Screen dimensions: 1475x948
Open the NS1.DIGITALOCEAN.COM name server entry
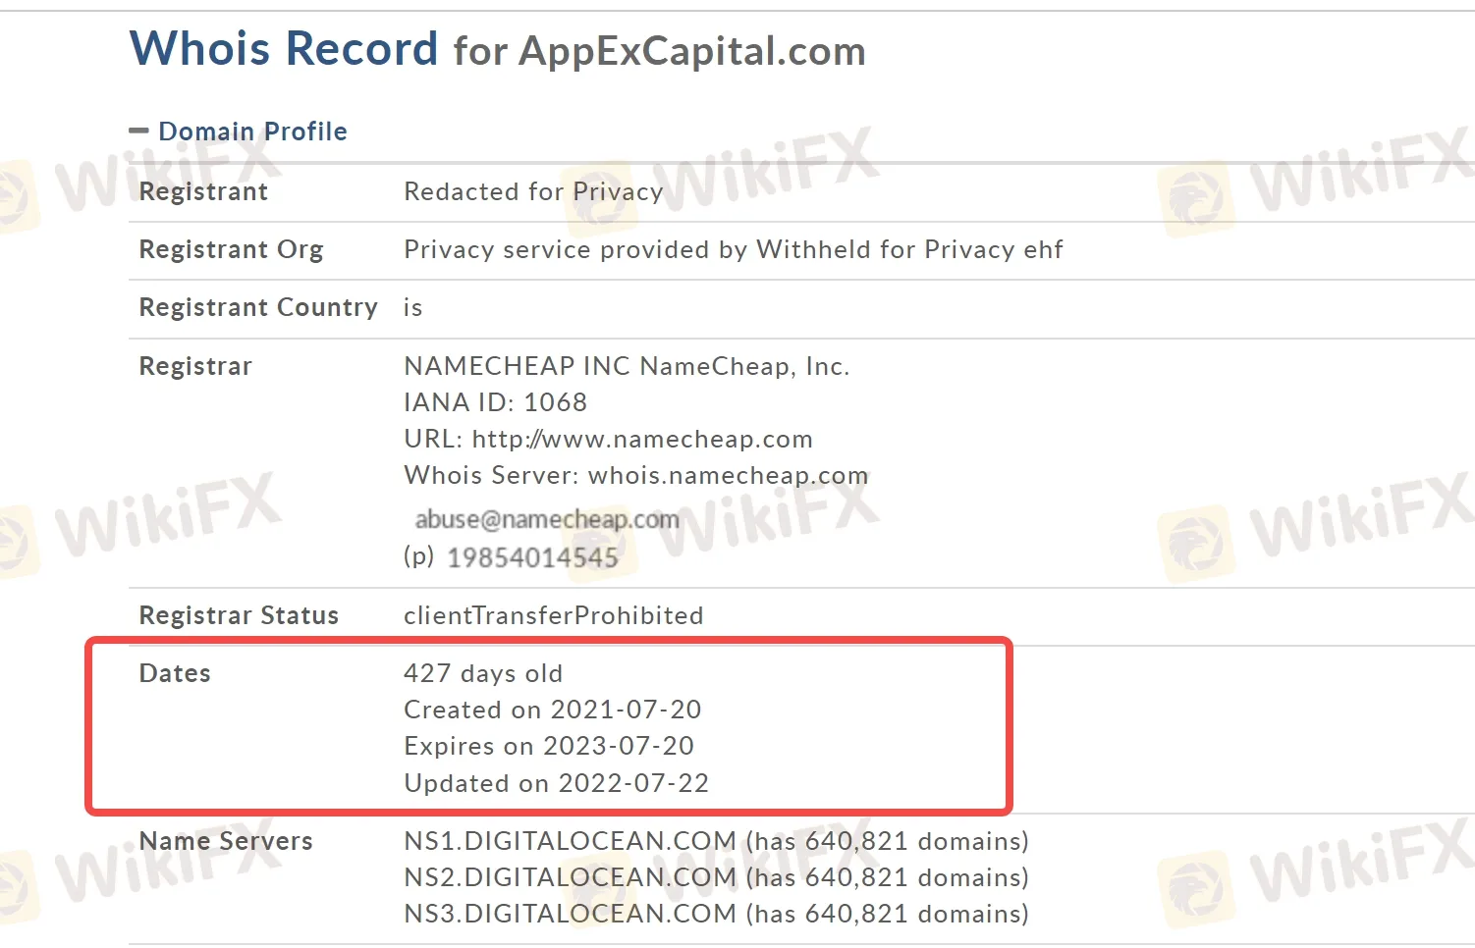point(570,841)
